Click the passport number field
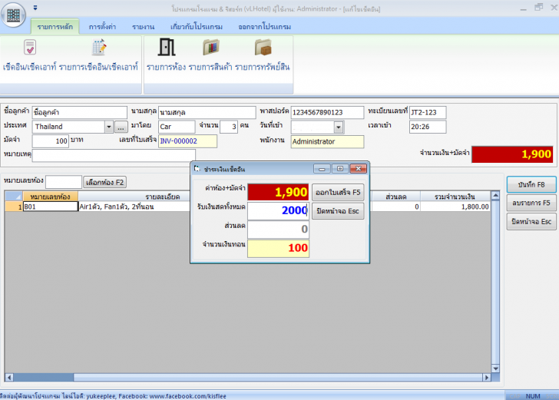The image size is (559, 400). (x=327, y=112)
